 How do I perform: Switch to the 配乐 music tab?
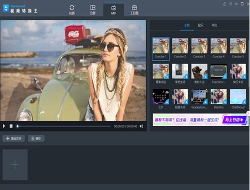click(200, 25)
